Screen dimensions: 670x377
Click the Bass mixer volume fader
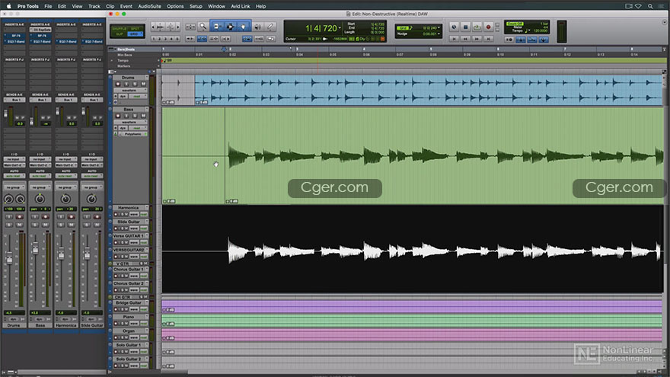click(36, 248)
